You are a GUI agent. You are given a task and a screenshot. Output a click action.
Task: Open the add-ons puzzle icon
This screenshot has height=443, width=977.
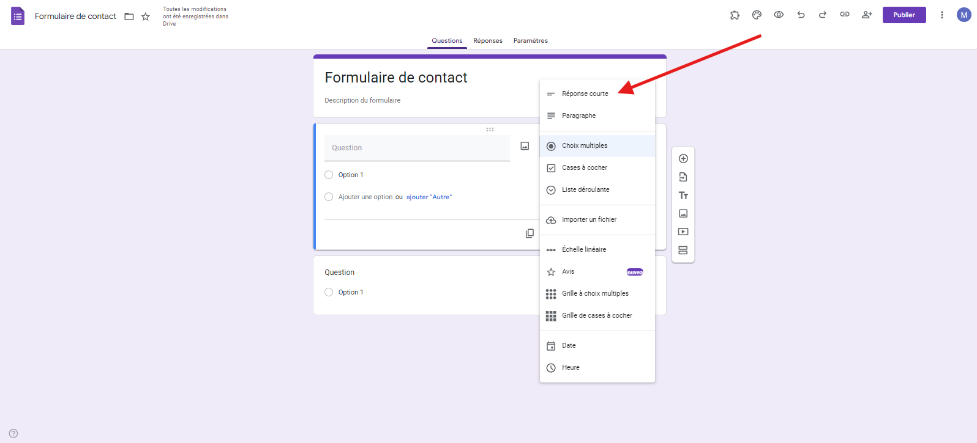[735, 15]
